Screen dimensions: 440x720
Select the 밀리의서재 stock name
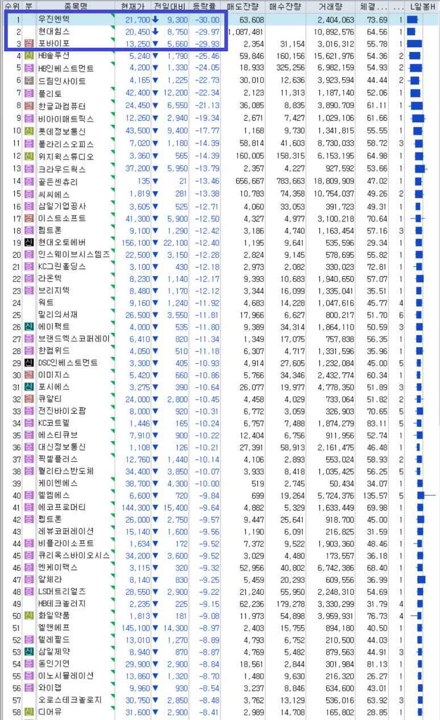[57, 315]
